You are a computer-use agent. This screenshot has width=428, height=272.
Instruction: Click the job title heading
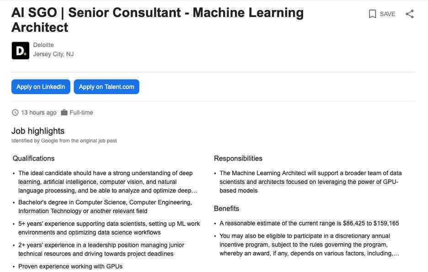pos(157,20)
